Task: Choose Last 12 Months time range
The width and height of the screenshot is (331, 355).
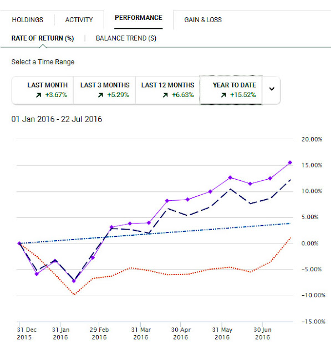Action: pos(167,90)
